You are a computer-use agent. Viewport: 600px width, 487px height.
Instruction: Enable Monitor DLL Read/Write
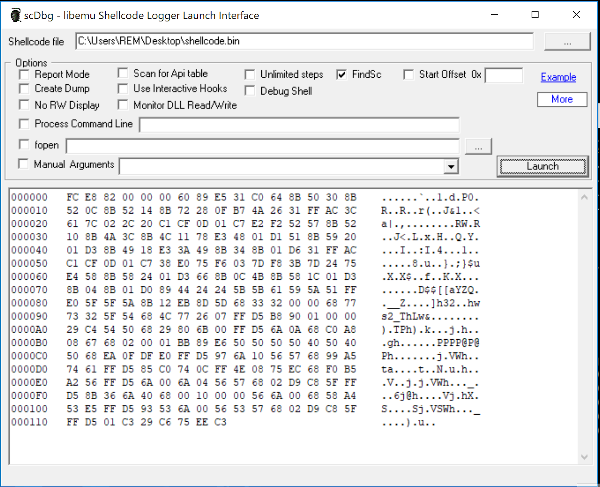click(123, 105)
